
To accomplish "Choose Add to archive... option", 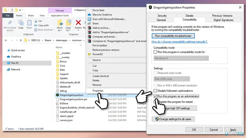I will coord(101,28).
